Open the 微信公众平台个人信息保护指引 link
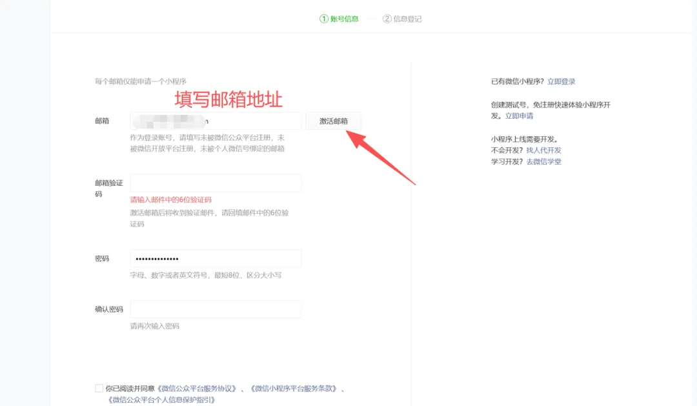 click(x=162, y=400)
